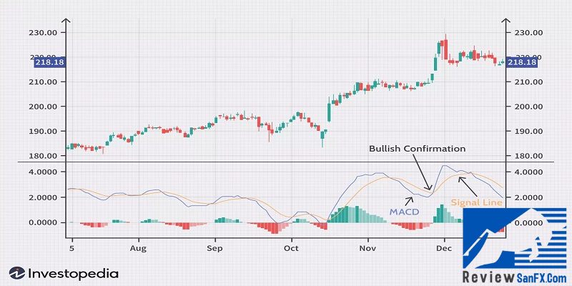Select the Dec marker on the time axis
The image size is (572, 286).
(x=443, y=248)
